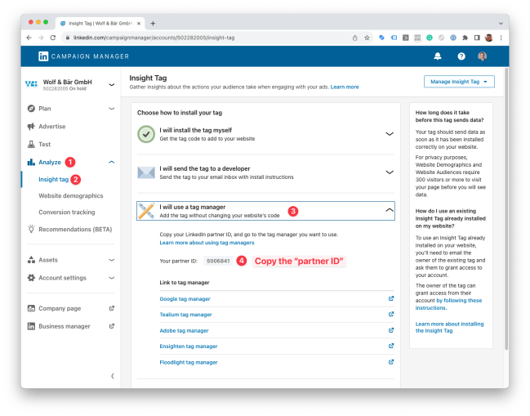Click the green checkmark install-myself icon

tap(146, 134)
